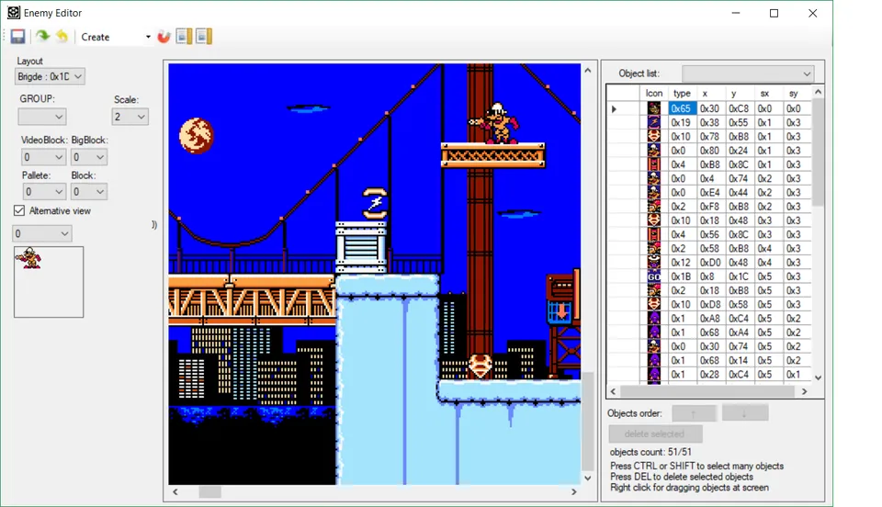Click the level view scroll right arrow

(573, 491)
